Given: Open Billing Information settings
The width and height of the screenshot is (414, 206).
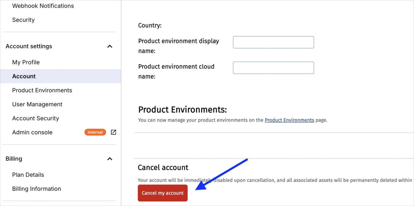Looking at the screenshot, I should (x=36, y=189).
